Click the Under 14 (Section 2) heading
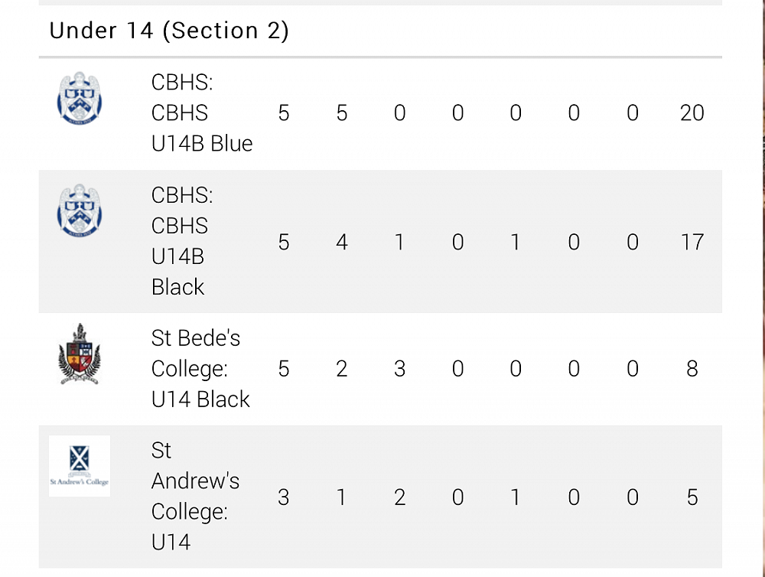Screen dimensions: 765x577 click(x=169, y=31)
